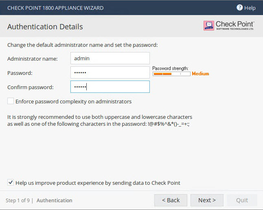Click inside the Password field
263x210 pixels.
110,72
